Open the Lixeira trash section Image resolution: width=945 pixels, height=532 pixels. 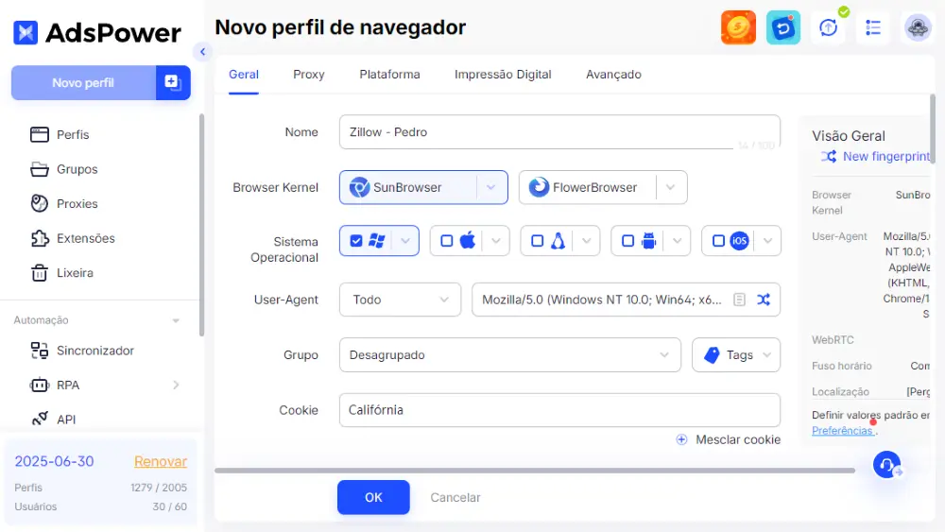(61, 273)
